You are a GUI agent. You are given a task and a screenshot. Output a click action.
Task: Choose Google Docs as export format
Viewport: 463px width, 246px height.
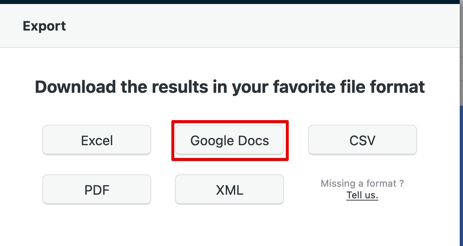point(229,140)
